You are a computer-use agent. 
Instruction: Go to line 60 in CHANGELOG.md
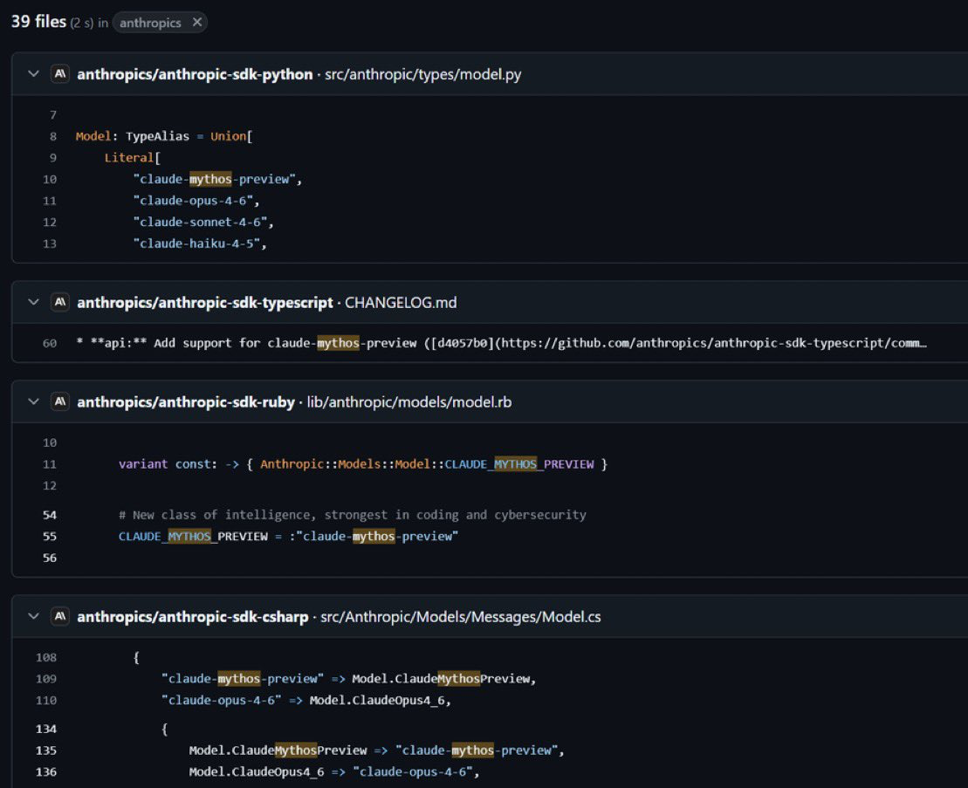[50, 343]
